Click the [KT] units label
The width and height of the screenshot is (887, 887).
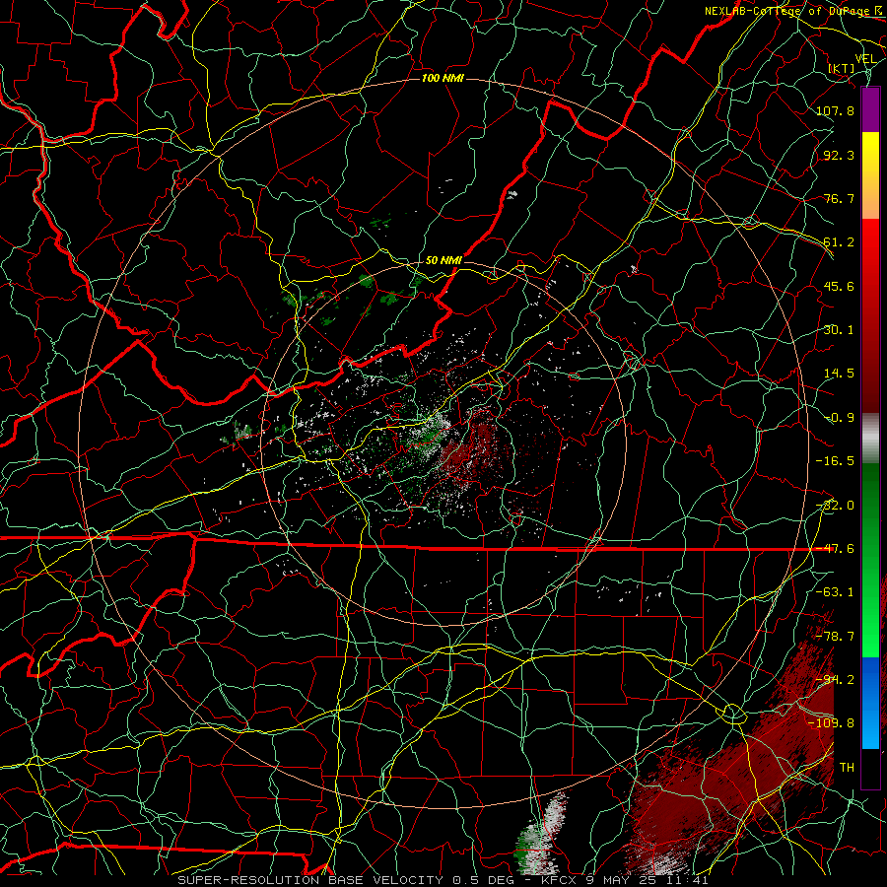point(842,68)
